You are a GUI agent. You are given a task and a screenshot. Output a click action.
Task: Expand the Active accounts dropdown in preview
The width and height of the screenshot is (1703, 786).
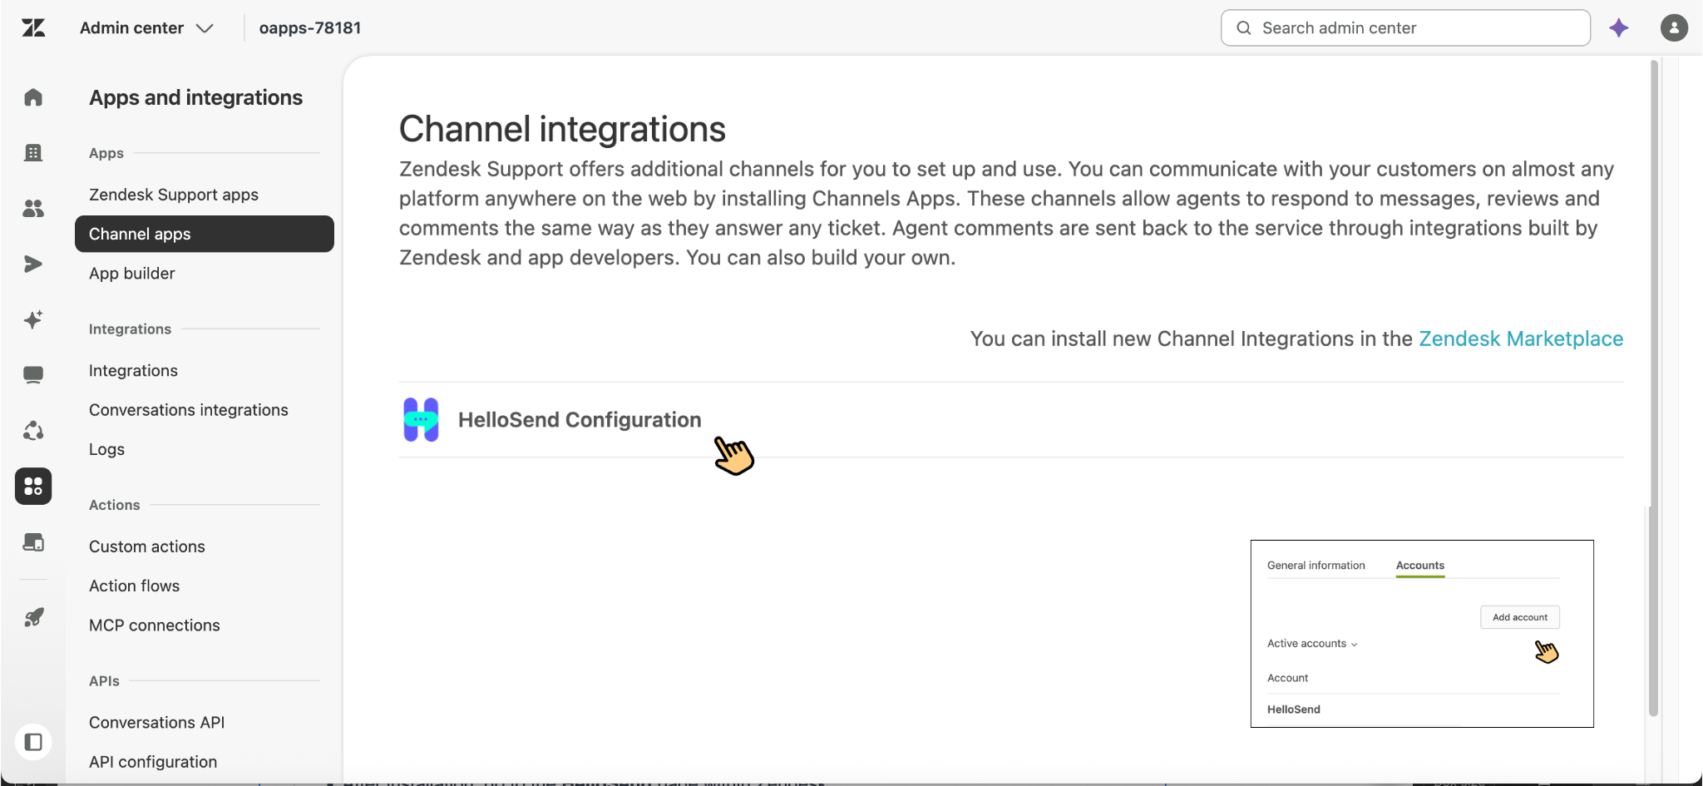1312,644
